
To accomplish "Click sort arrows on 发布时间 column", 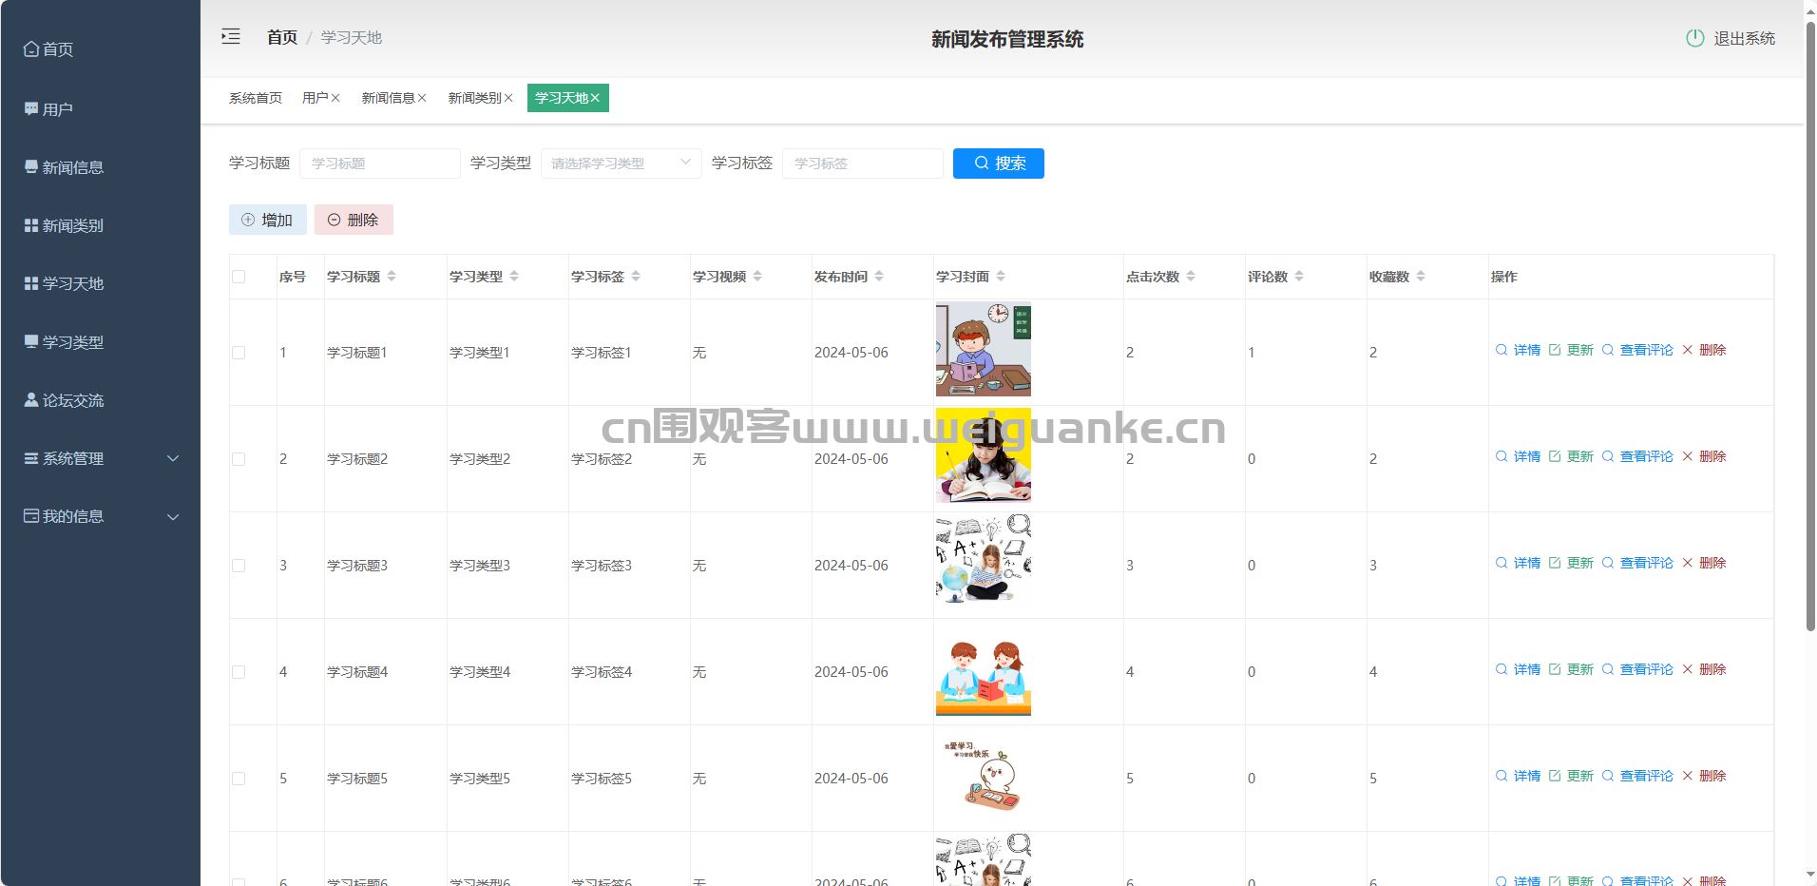I will (879, 277).
